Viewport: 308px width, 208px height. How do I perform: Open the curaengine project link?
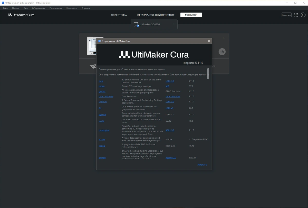(104, 130)
